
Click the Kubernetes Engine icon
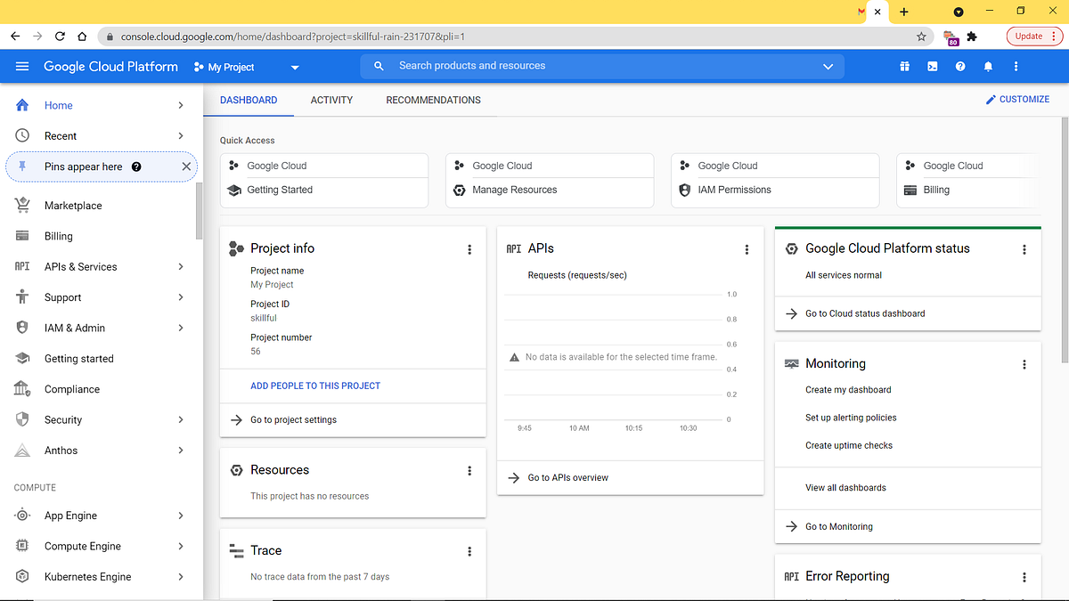point(23,577)
